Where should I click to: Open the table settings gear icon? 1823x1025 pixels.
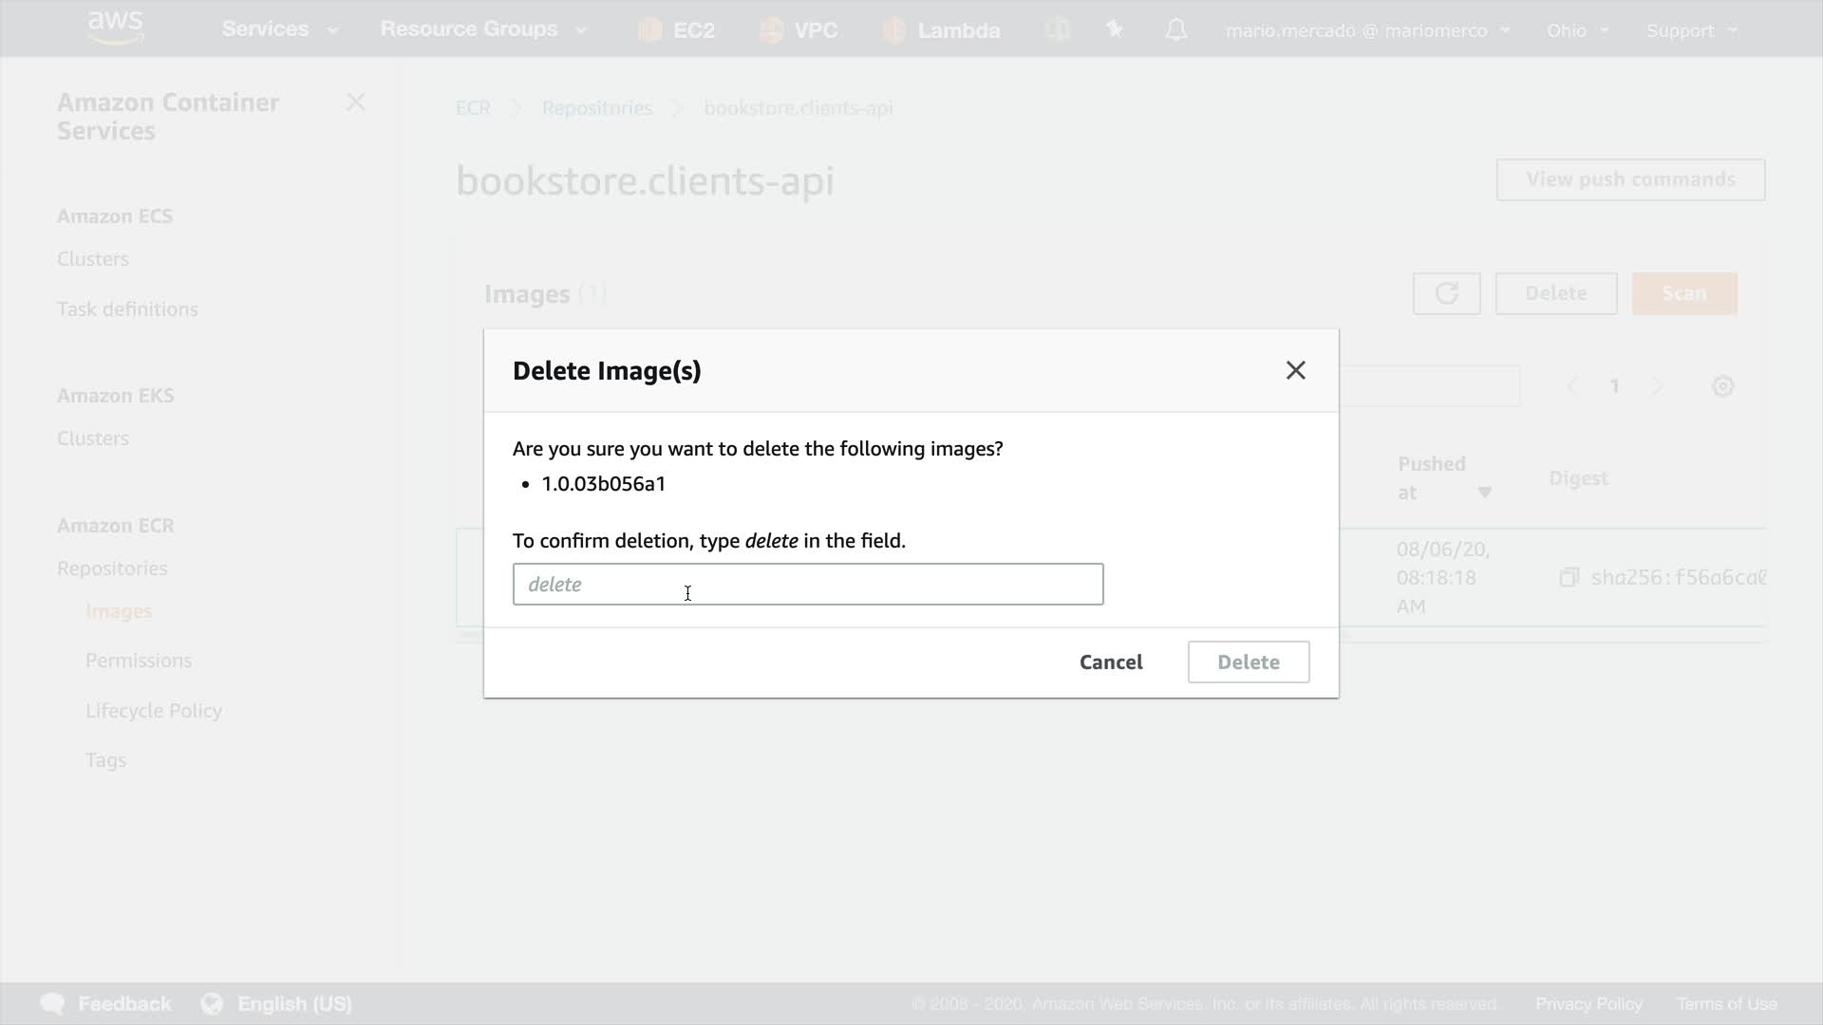(1722, 386)
